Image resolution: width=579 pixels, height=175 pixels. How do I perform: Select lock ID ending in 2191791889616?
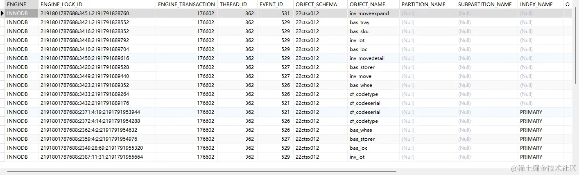(97, 58)
